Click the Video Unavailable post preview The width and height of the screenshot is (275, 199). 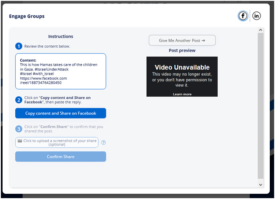pos(182,77)
